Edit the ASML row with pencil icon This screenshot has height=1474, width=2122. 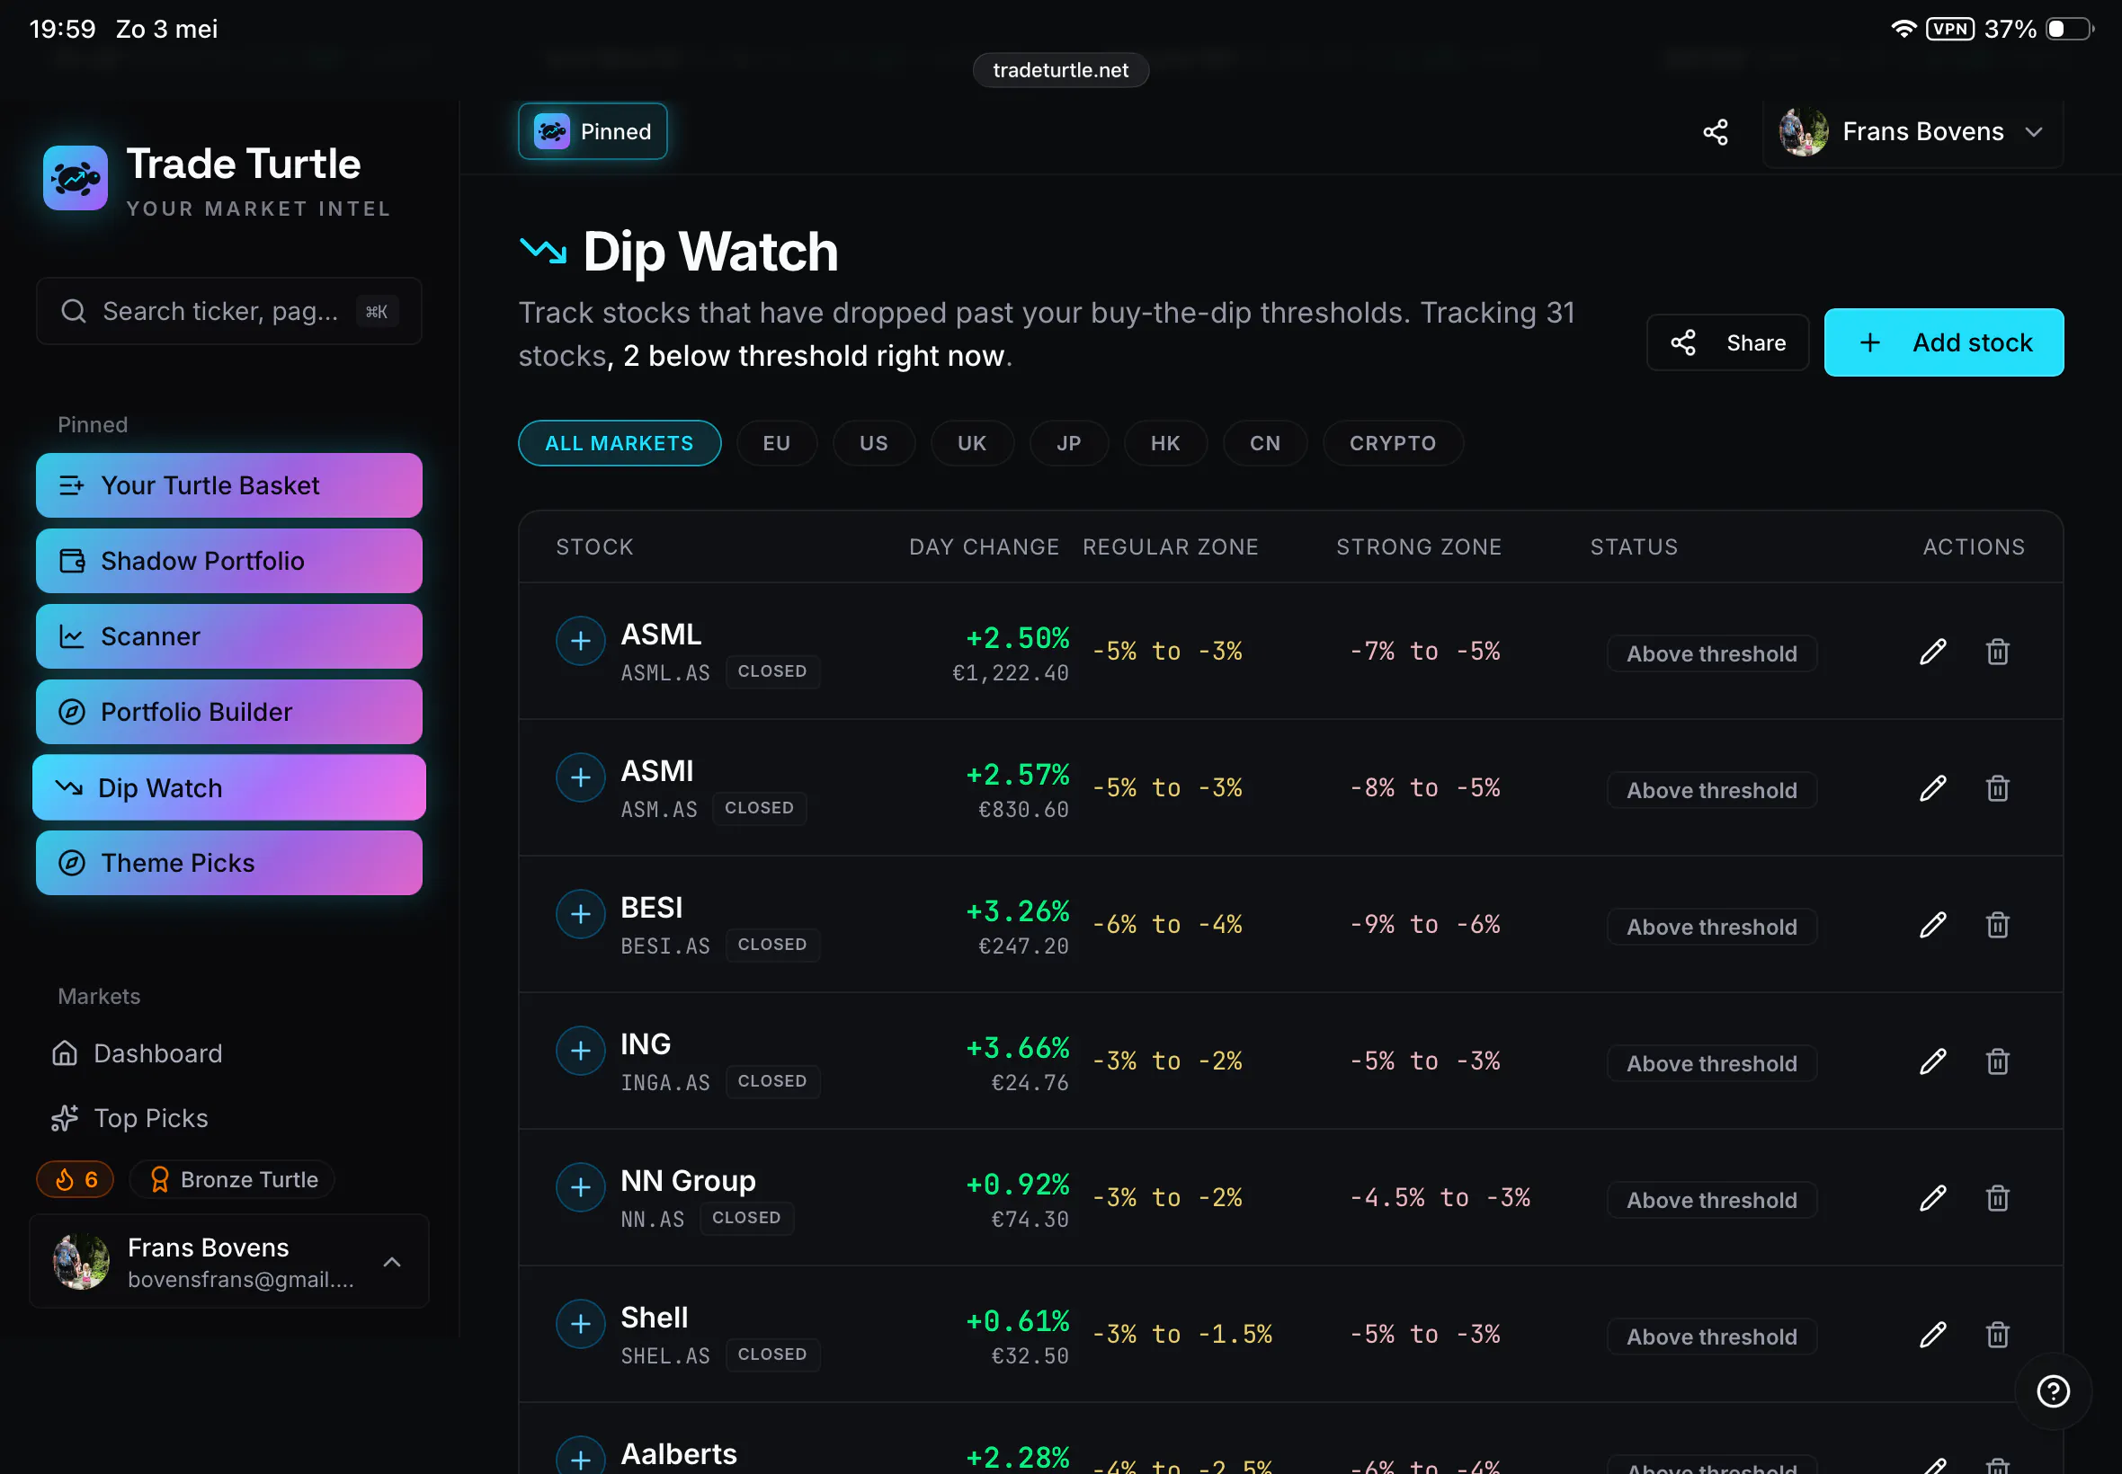coord(1932,652)
